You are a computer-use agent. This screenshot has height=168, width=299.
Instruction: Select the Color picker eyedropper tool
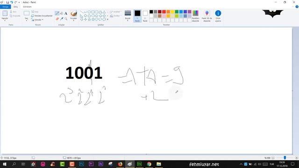[61, 19]
